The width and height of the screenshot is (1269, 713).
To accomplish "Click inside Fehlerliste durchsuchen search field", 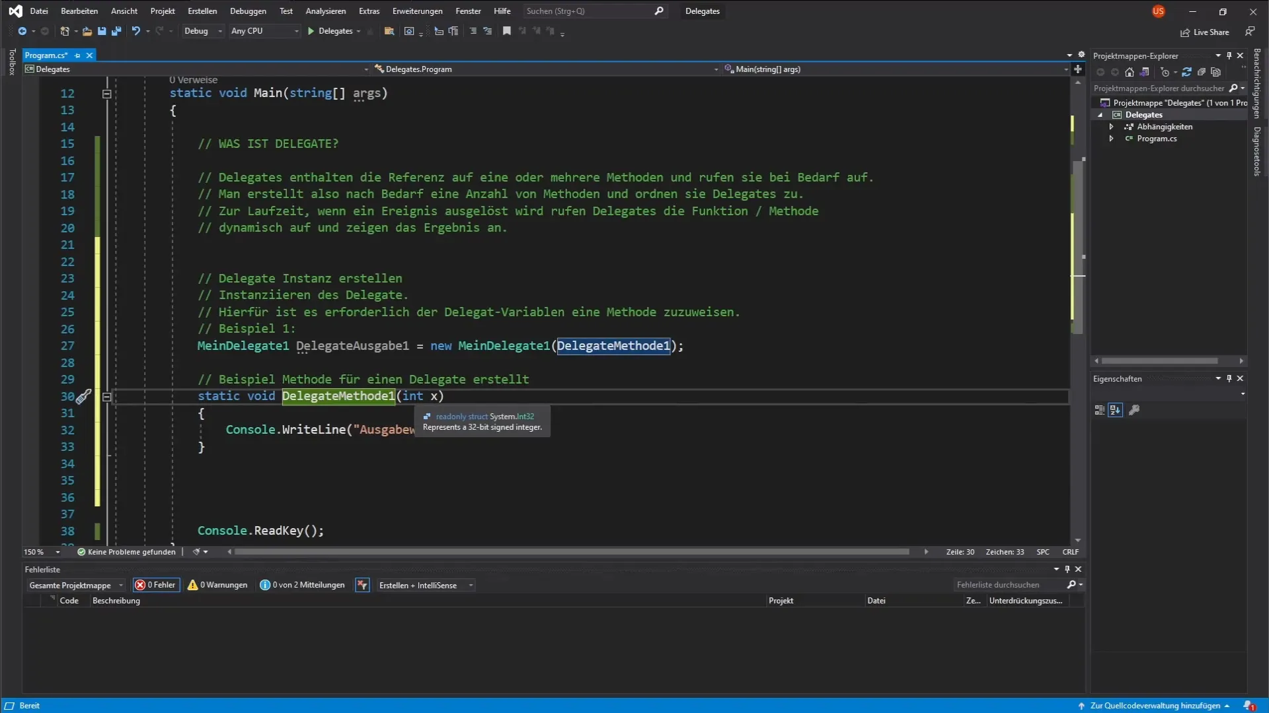I will point(1010,585).
